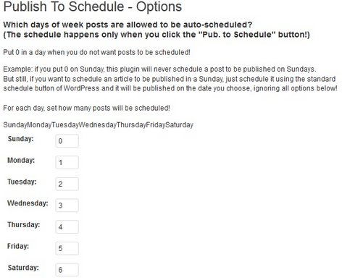Activate the Wednesday input showing 3

67,205
